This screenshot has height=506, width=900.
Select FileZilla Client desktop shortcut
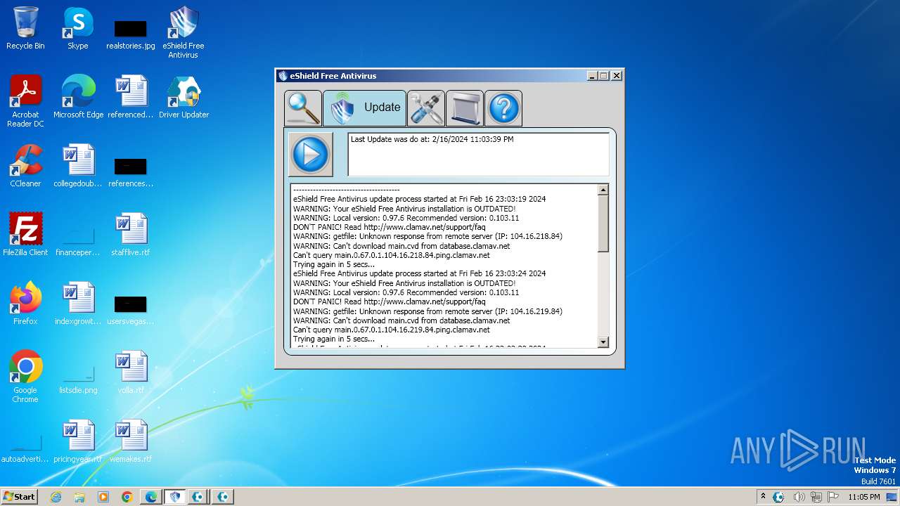point(25,235)
